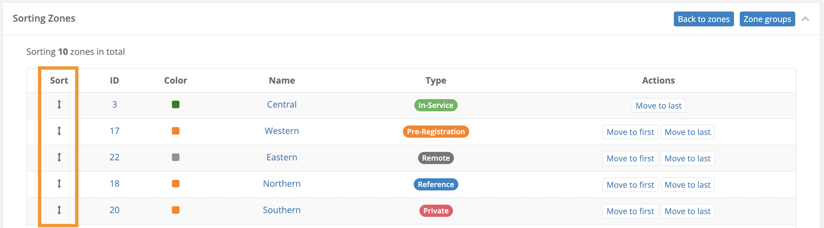Move Western zone to first
824x228 pixels.
(x=630, y=132)
